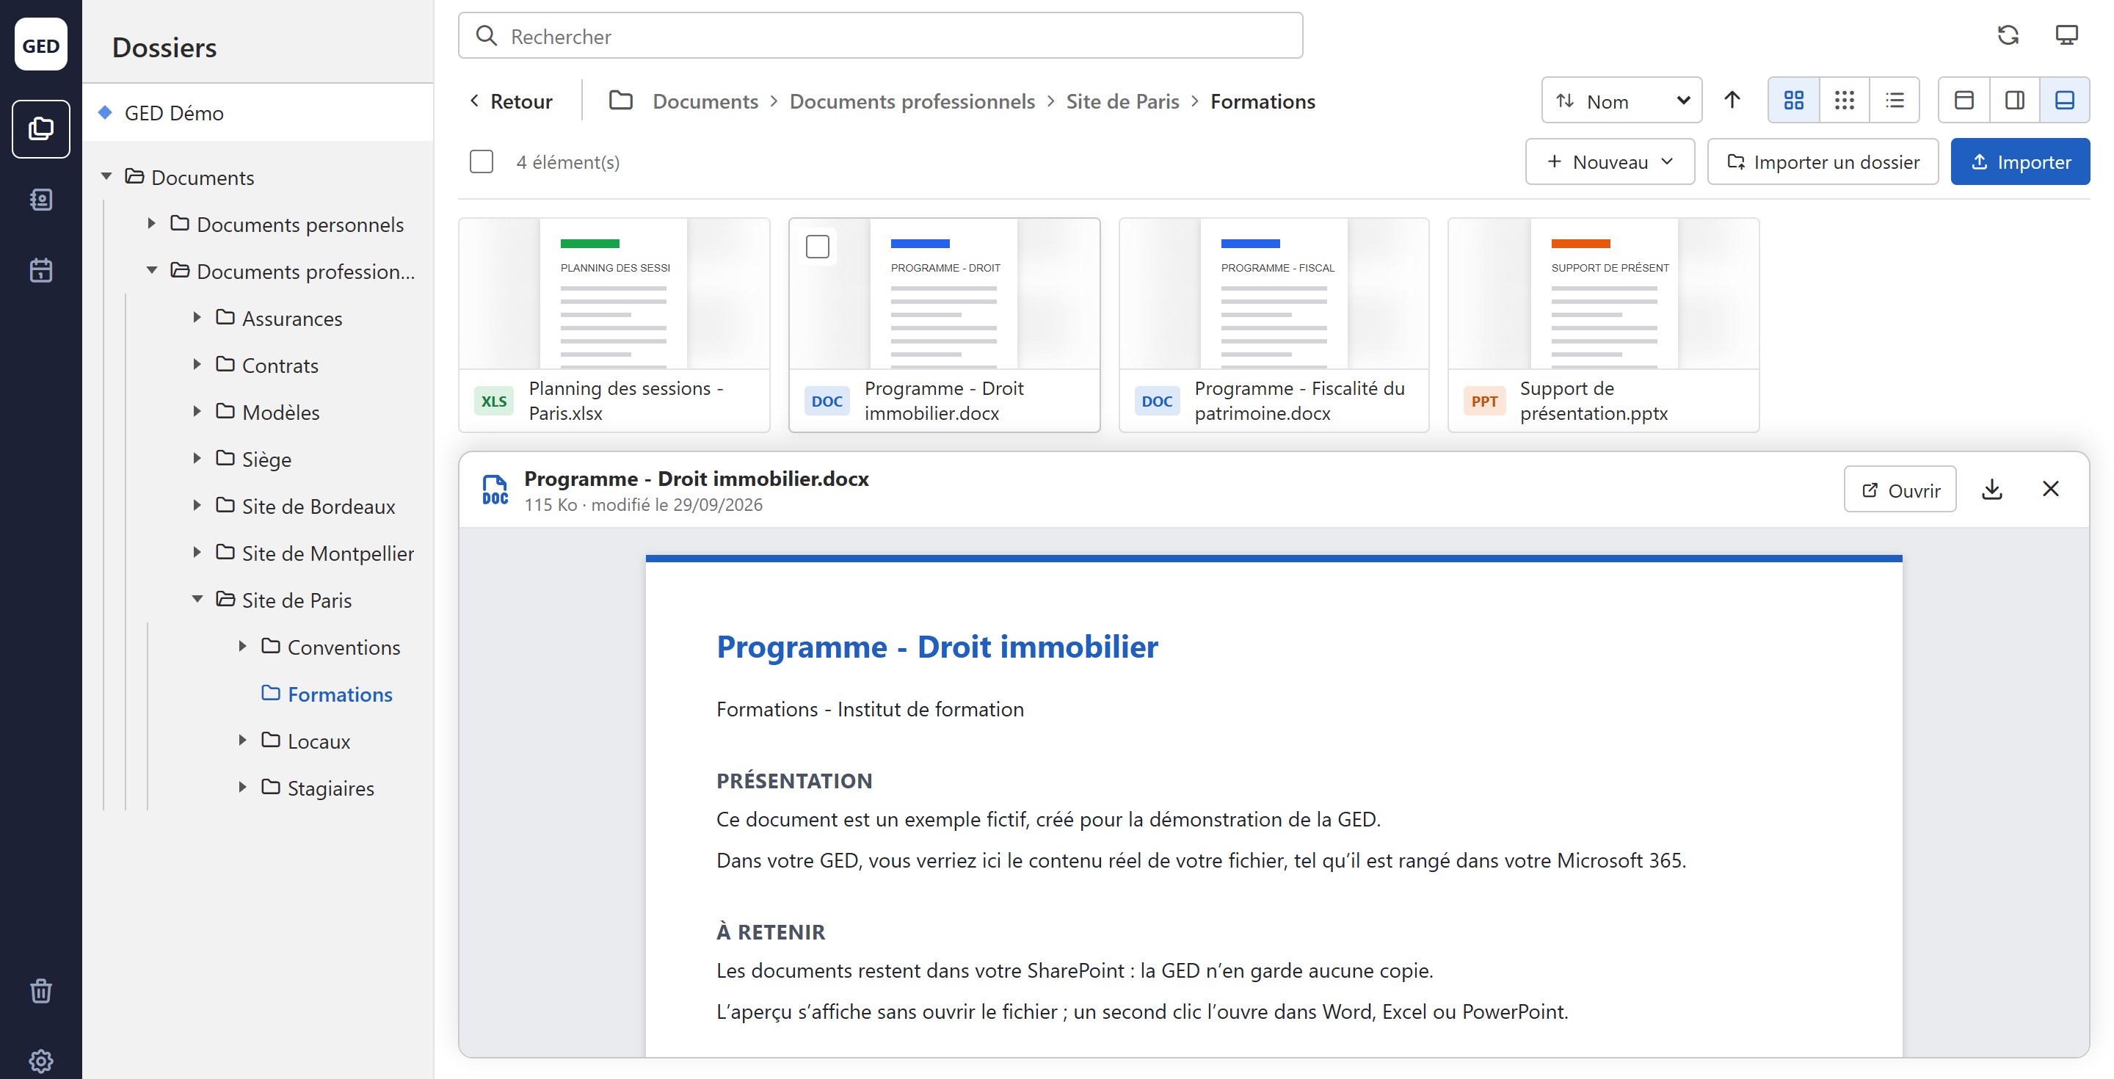Select the no-preview layout icon
The image size is (2114, 1079).
pos(1964,100)
